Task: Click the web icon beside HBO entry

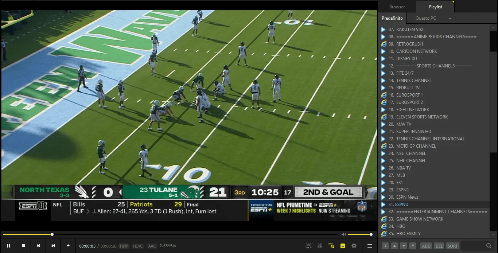Action: point(384,226)
